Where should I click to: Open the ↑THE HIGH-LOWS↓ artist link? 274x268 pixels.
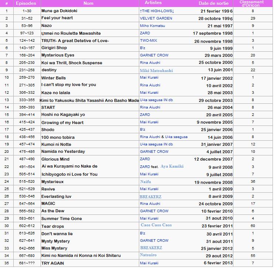coord(157,11)
